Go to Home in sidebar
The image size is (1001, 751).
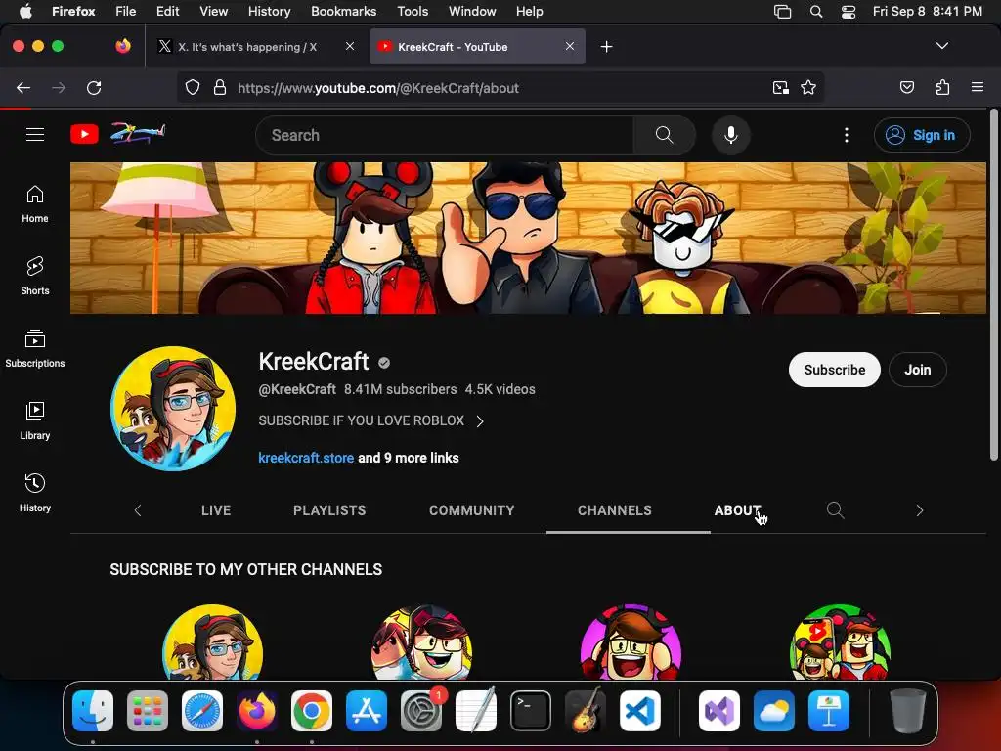point(35,203)
